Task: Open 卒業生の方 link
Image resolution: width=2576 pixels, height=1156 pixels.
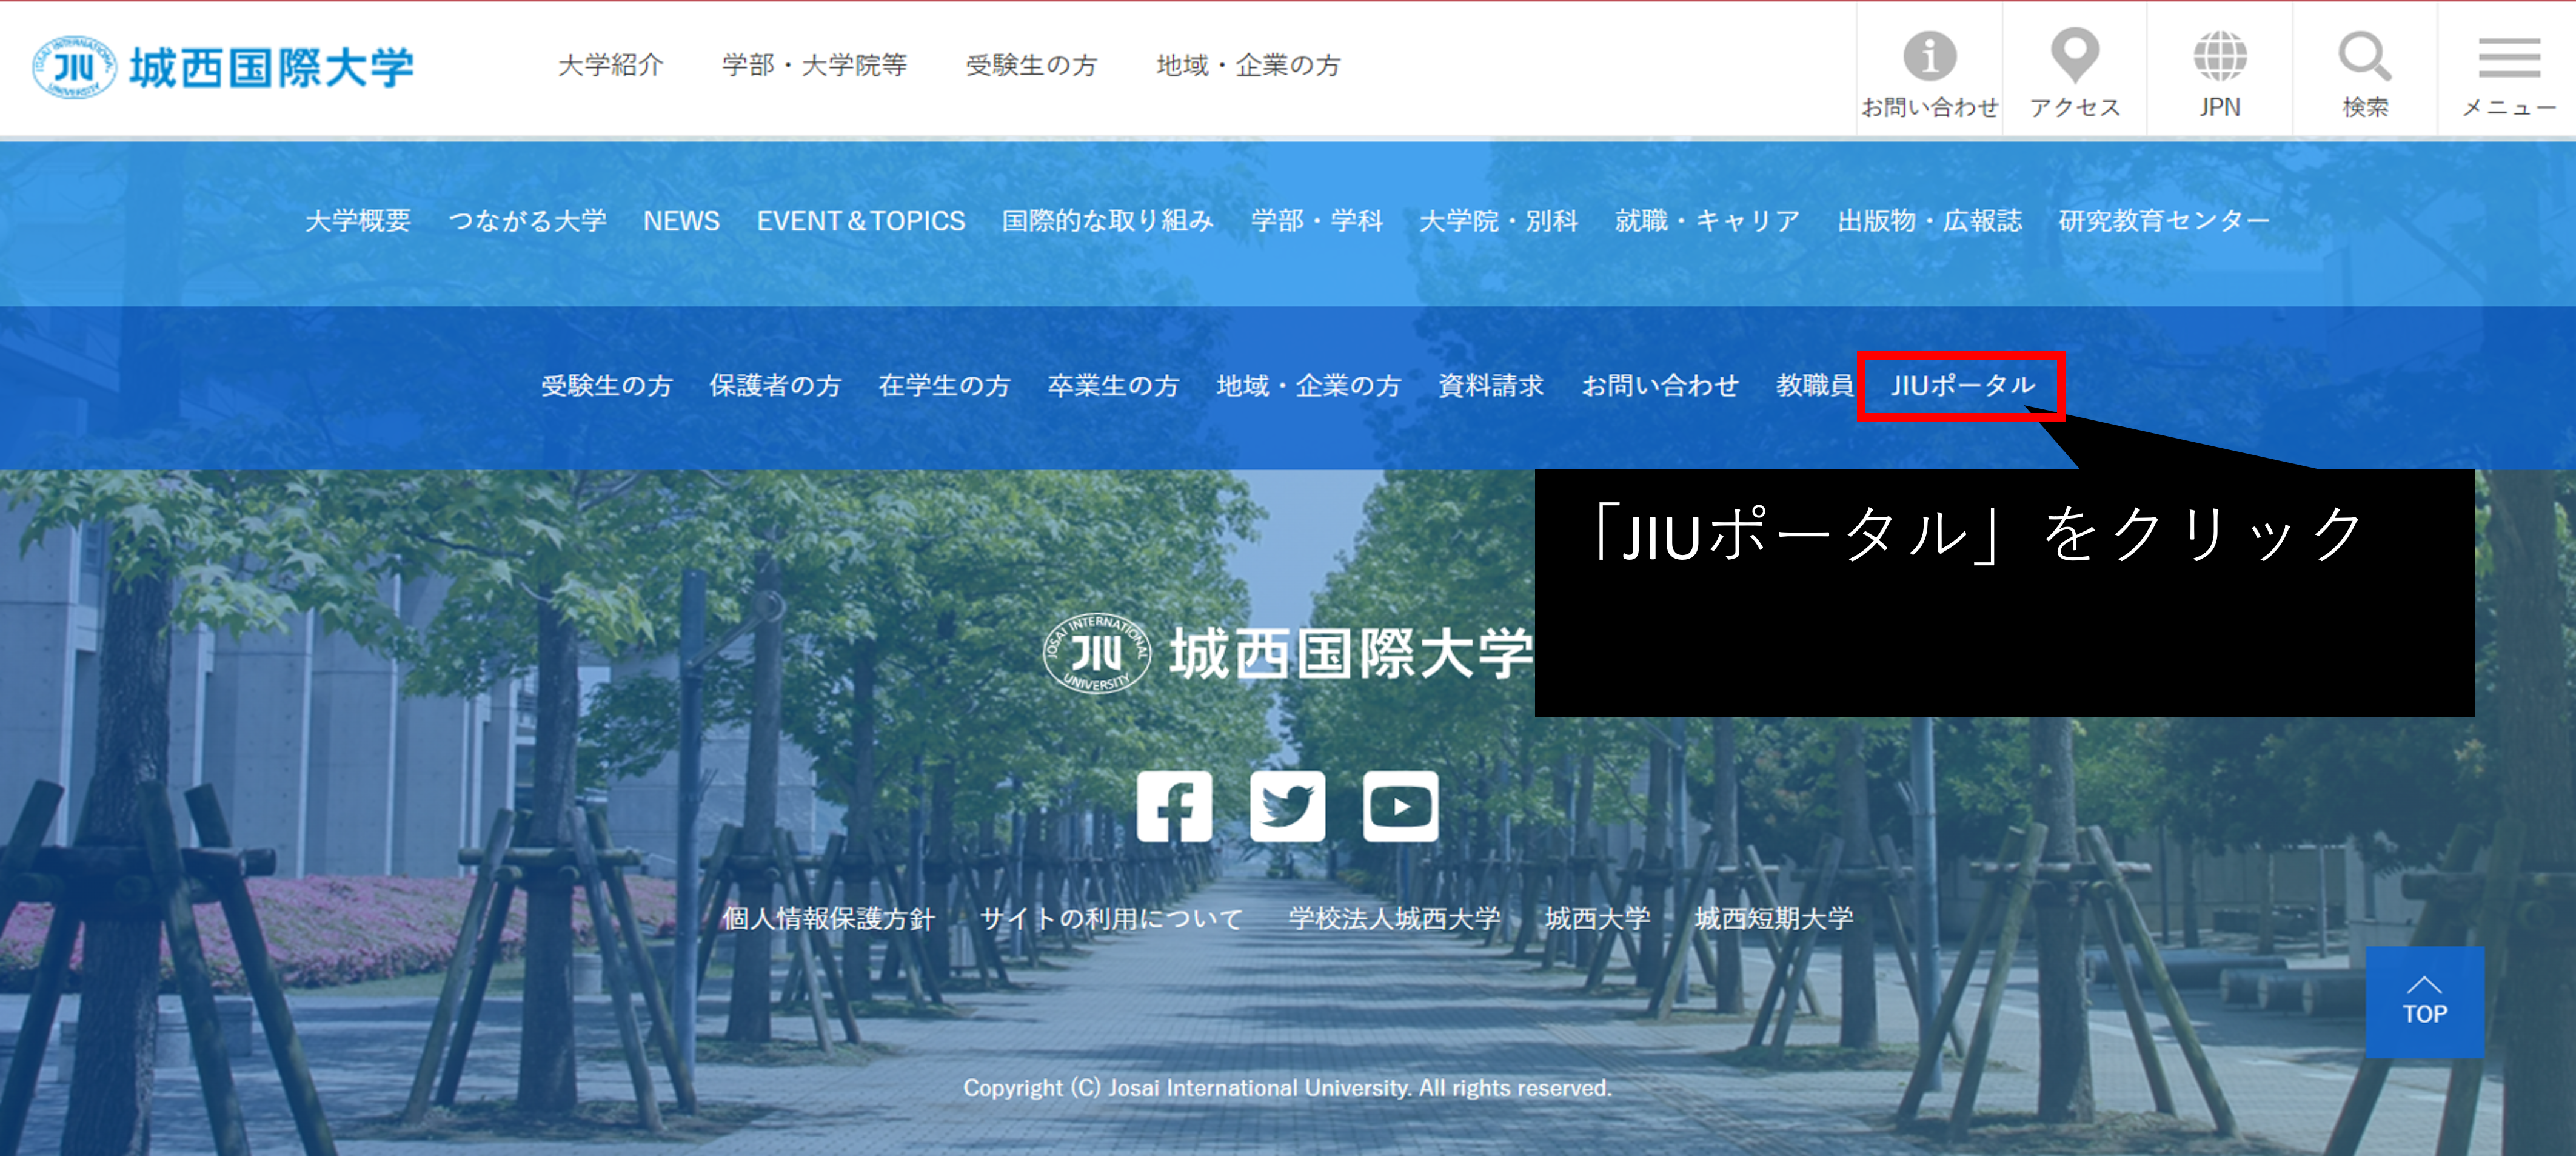Action: (1113, 385)
